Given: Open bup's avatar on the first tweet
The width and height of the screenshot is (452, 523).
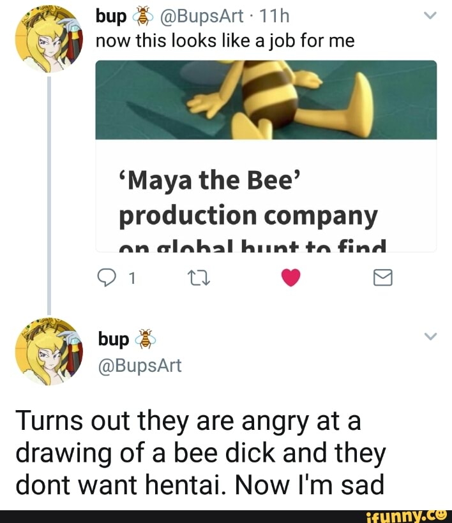Looking at the screenshot, I should pos(49,40).
